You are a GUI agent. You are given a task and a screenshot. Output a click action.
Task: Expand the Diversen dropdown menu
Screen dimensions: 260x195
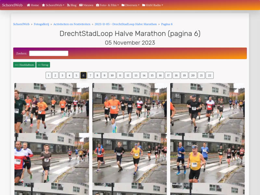pyautogui.click(x=130, y=5)
